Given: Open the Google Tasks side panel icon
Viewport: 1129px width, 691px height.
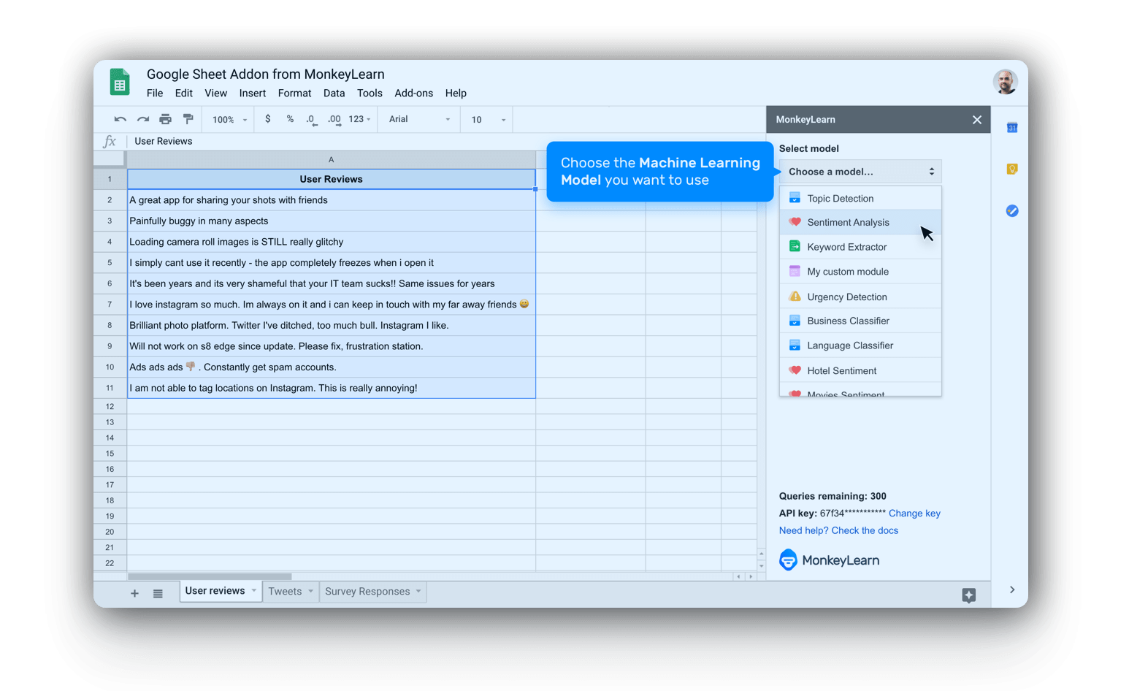Looking at the screenshot, I should (1012, 210).
